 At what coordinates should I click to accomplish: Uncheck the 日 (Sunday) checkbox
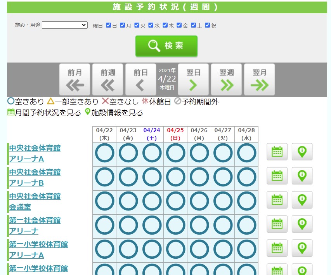tap(109, 25)
